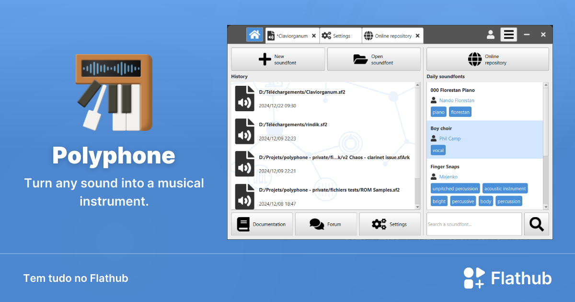Open the user account icon top right
Screen dimensions: 575x302
pos(490,35)
